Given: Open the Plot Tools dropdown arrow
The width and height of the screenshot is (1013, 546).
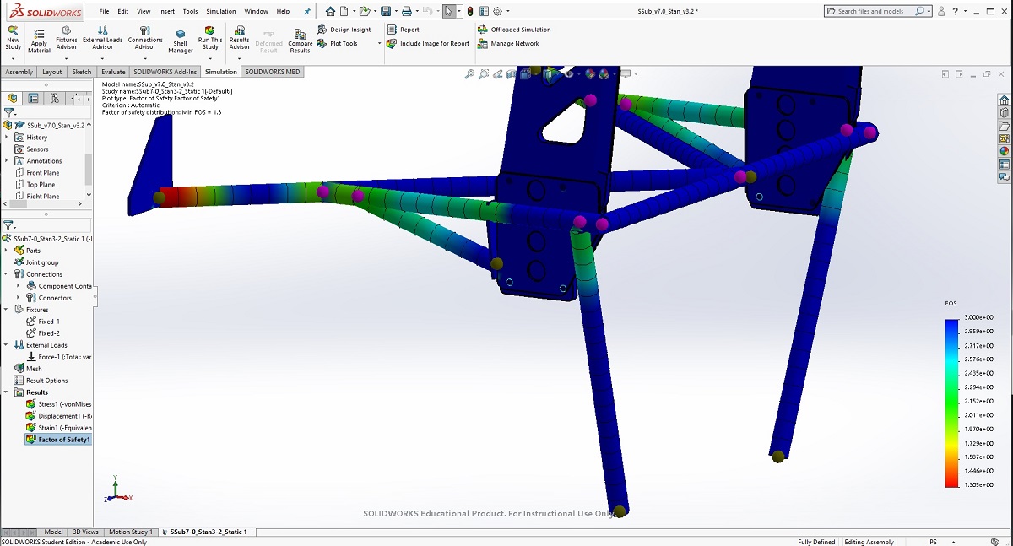Looking at the screenshot, I should click(x=379, y=44).
